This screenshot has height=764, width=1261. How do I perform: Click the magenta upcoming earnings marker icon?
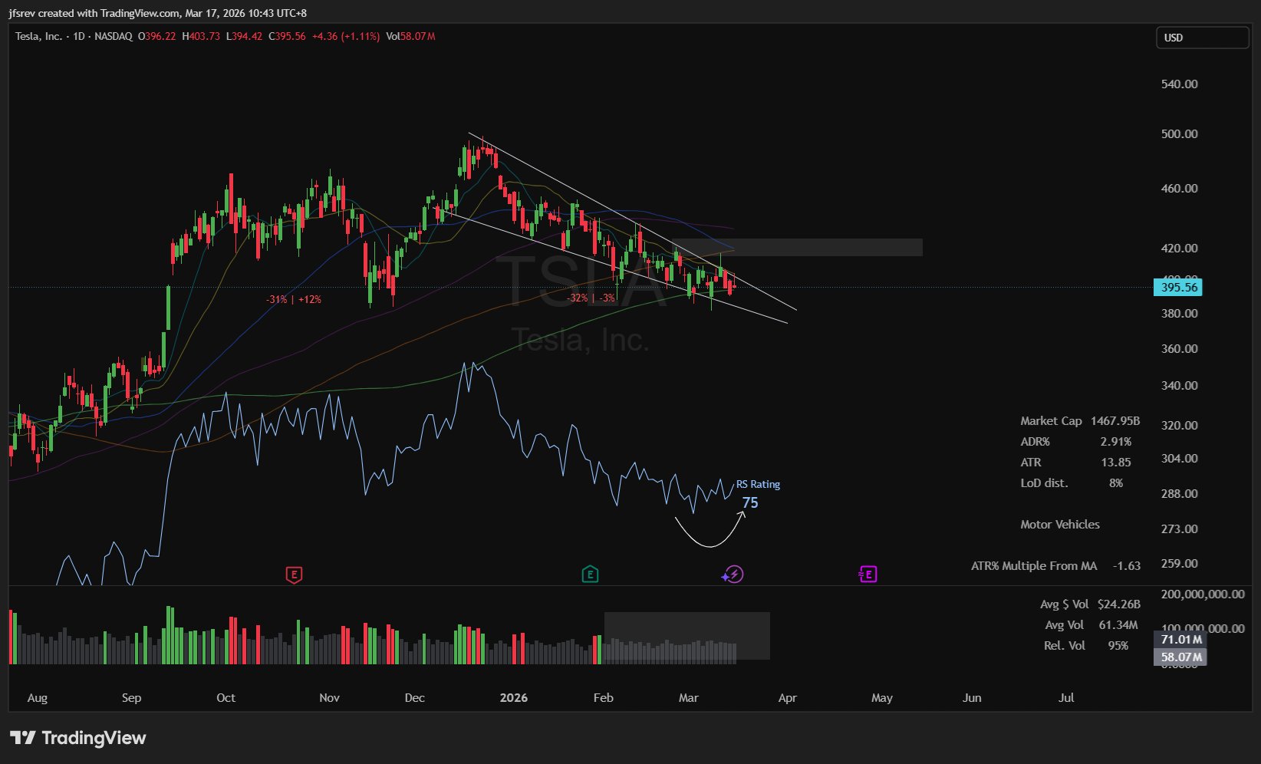point(868,575)
